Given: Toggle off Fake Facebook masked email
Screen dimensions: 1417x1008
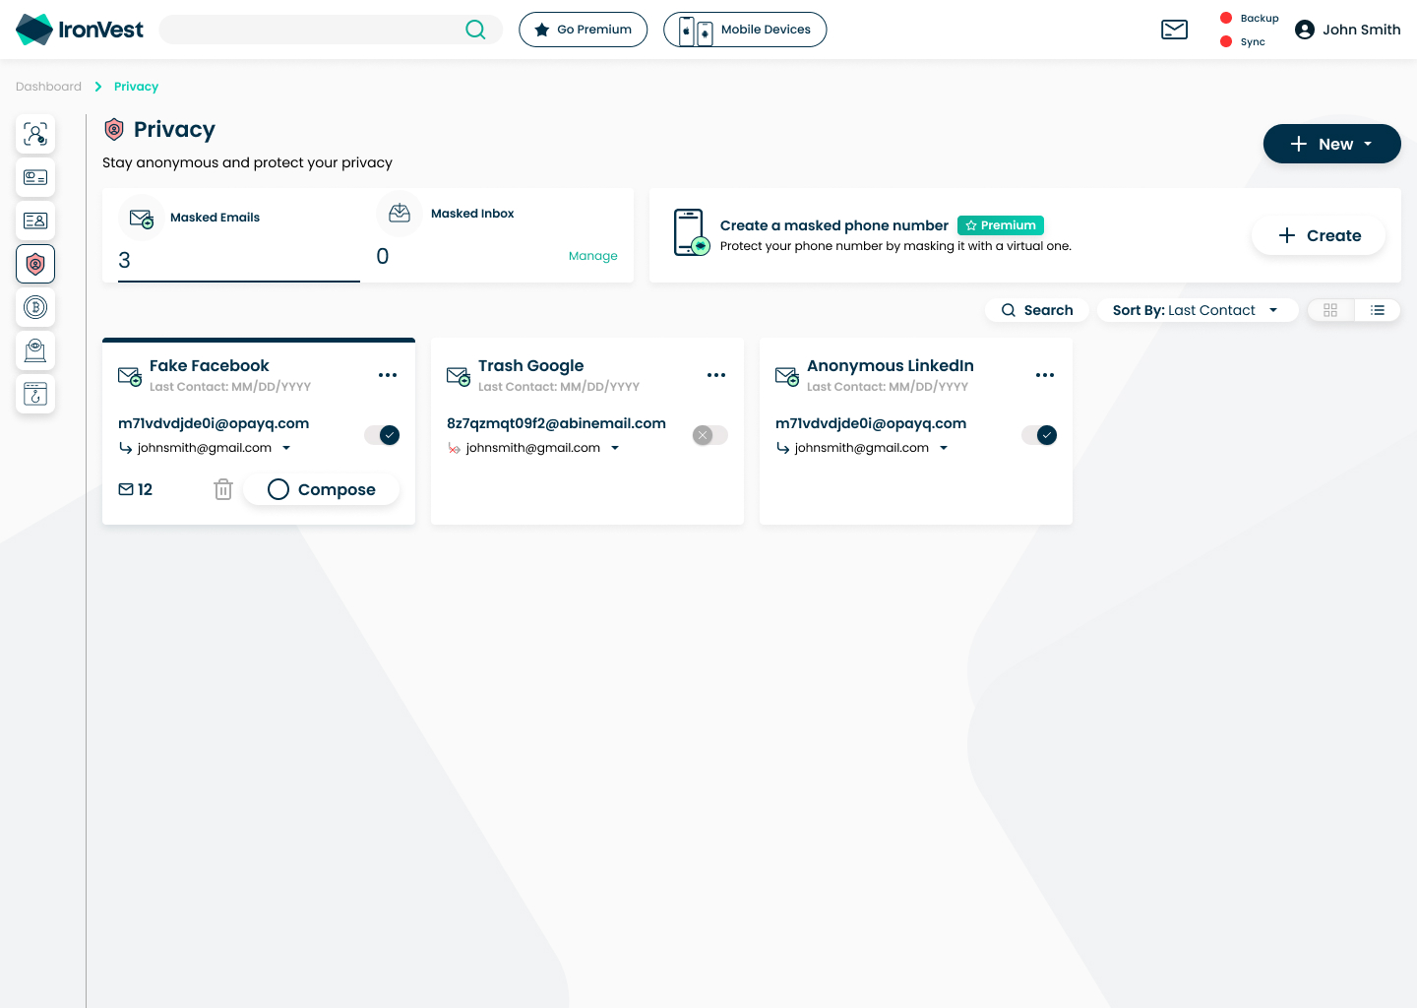Looking at the screenshot, I should tap(382, 435).
